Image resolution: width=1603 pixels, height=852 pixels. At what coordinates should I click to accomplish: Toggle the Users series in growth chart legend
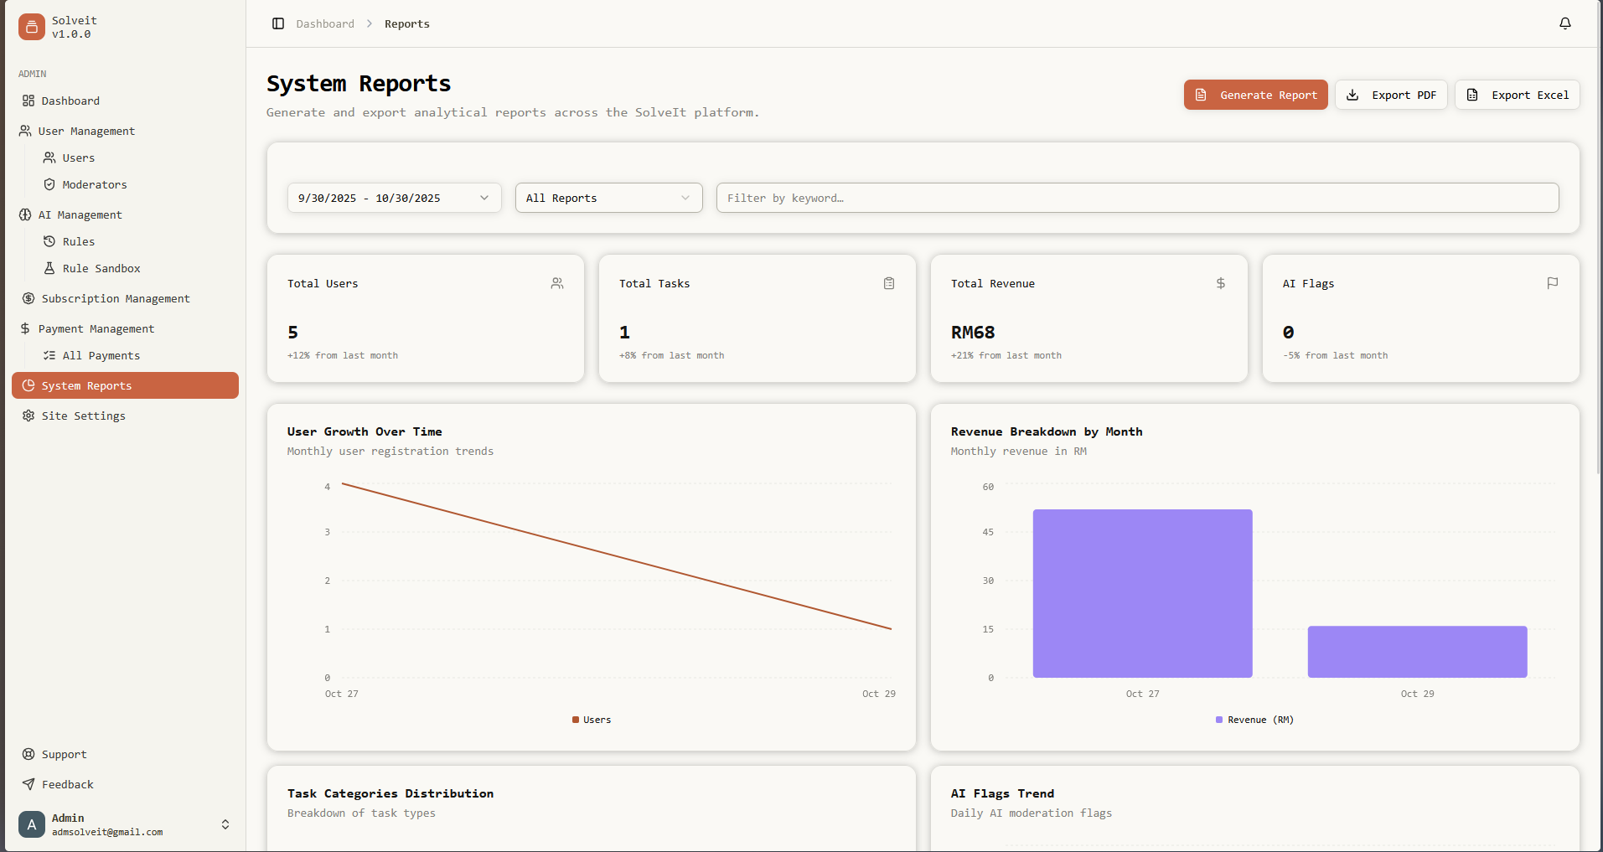click(x=591, y=719)
